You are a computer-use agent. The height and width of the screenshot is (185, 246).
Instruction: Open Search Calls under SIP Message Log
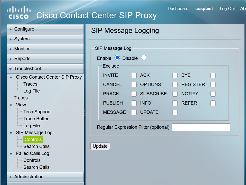point(36,146)
